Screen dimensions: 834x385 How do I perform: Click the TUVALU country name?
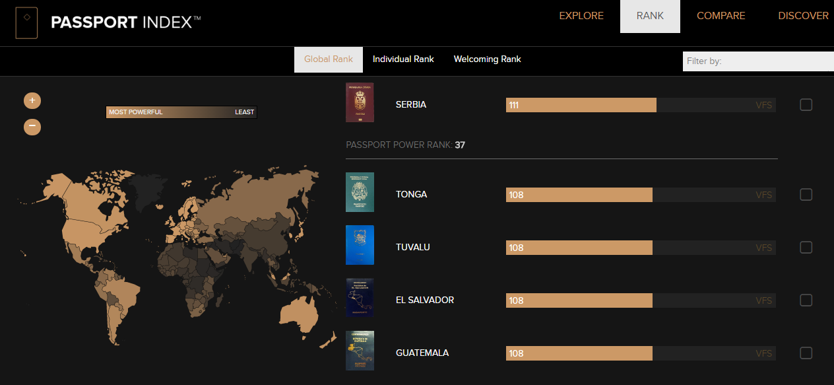tap(413, 247)
